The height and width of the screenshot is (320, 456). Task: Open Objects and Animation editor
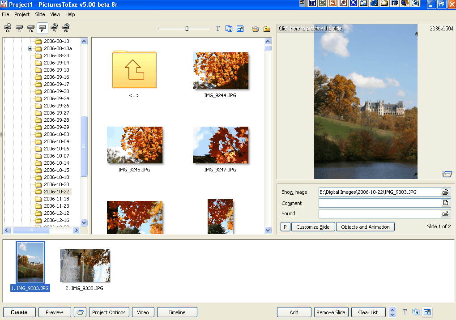(365, 227)
